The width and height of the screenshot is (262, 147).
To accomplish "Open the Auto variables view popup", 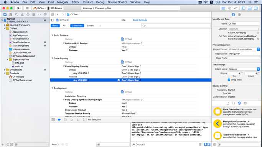I will 55,144.
